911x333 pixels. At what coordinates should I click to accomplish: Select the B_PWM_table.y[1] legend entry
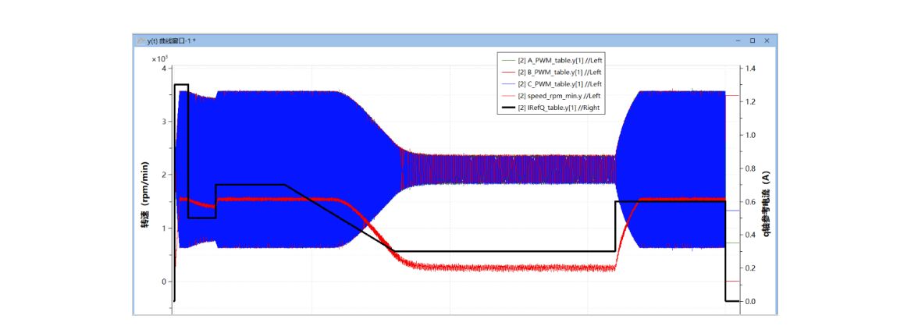click(x=552, y=72)
